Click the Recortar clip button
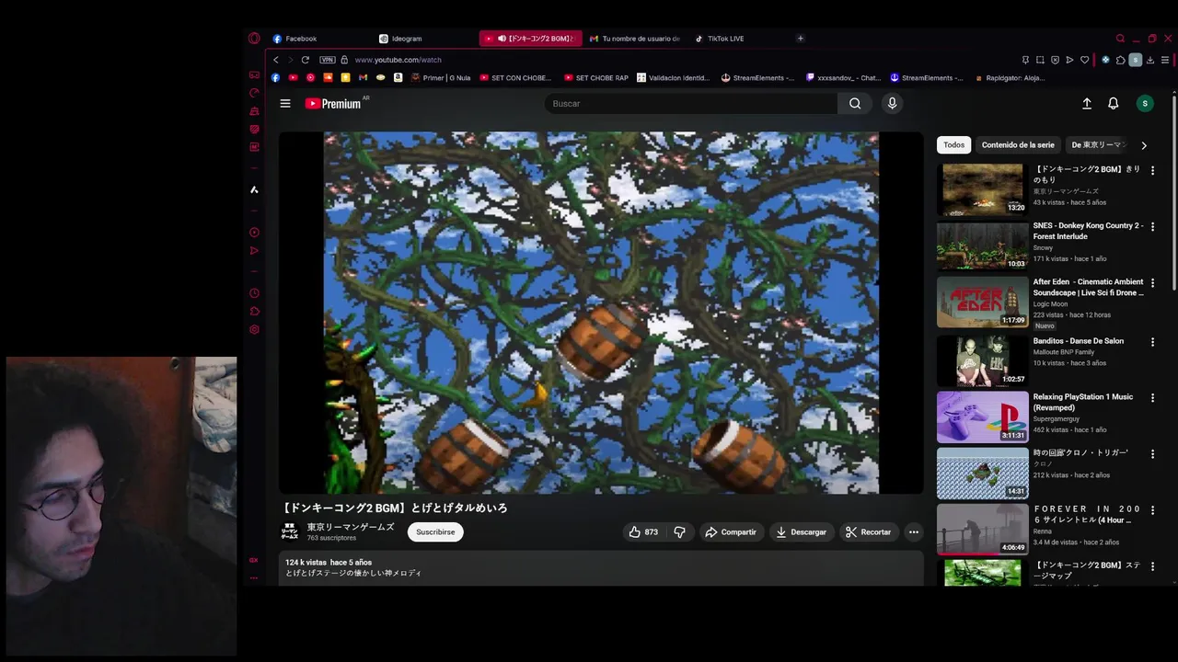The height and width of the screenshot is (662, 1178). coord(869,531)
